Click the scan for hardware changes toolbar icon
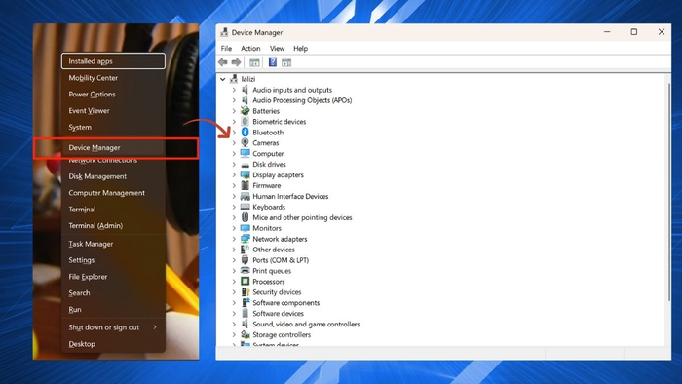The image size is (682, 384). coord(286,62)
